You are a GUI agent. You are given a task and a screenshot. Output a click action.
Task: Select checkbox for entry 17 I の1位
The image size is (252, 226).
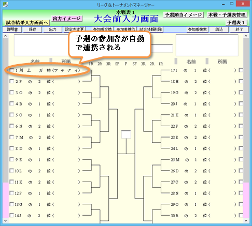[x=241, y=70]
